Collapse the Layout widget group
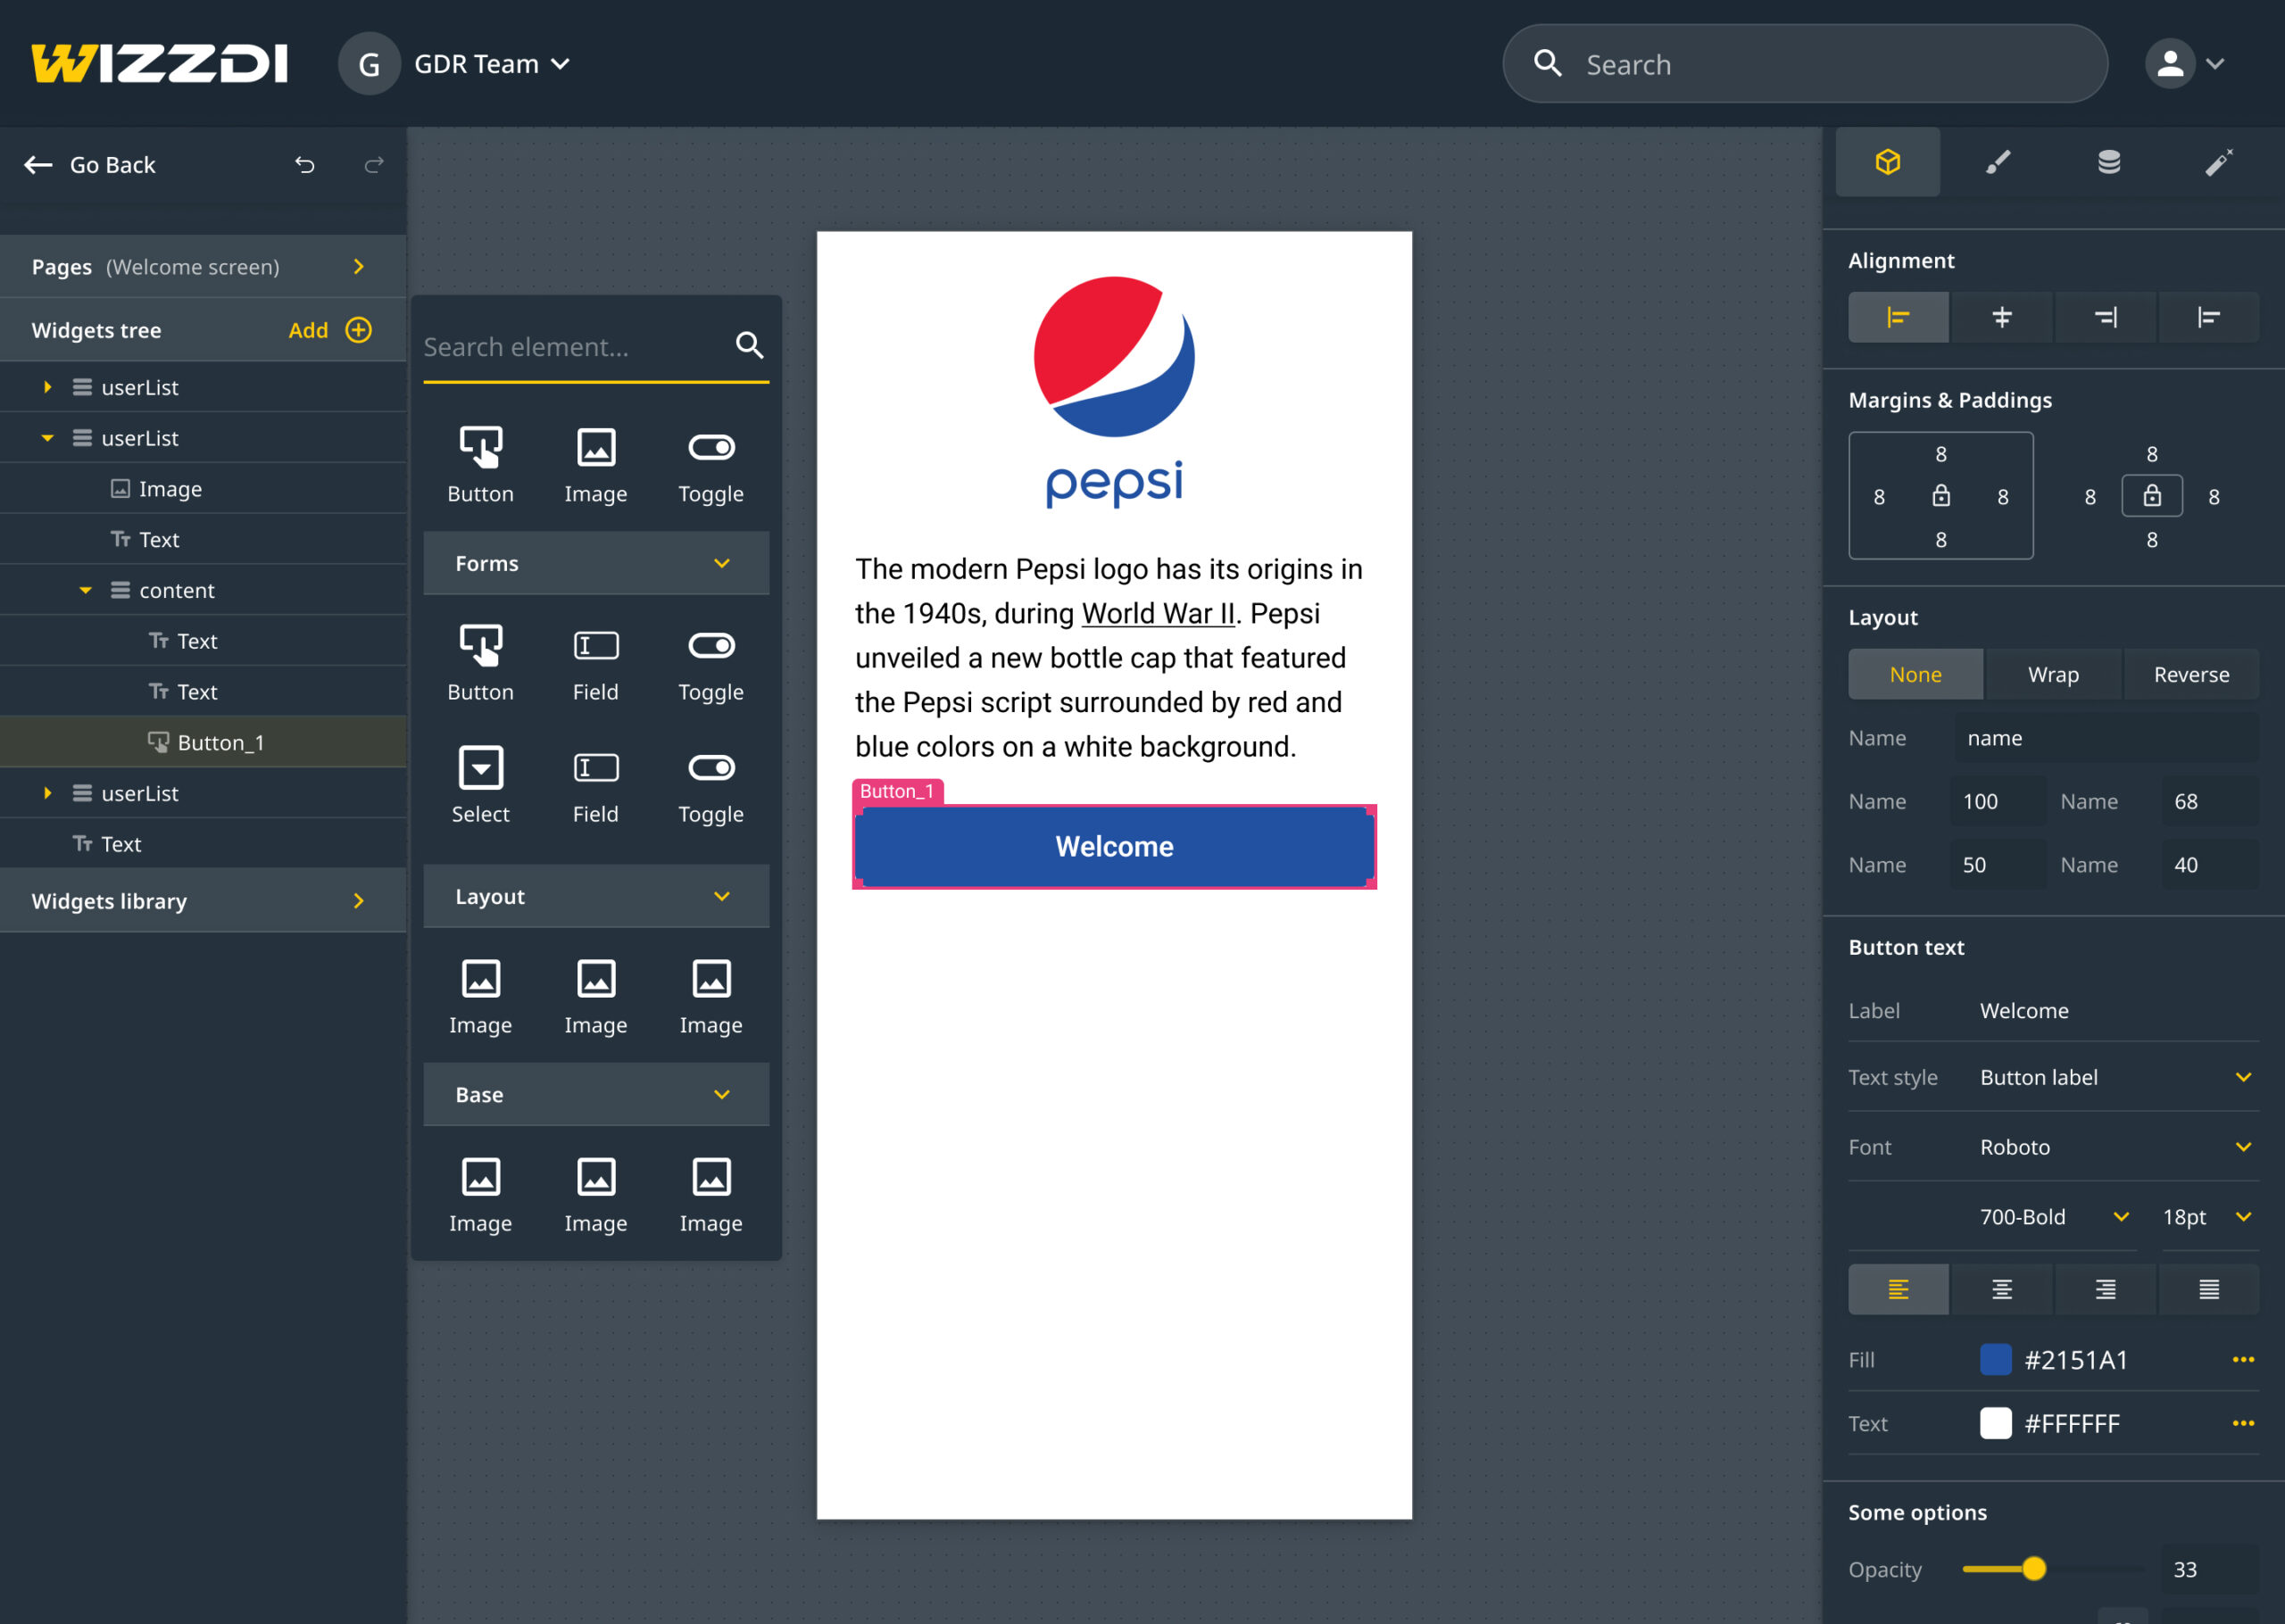The image size is (2285, 1624). [596, 896]
